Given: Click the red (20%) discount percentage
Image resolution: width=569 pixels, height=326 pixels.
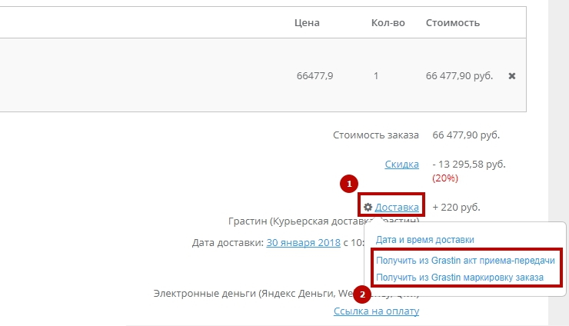Looking at the screenshot, I should [445, 178].
